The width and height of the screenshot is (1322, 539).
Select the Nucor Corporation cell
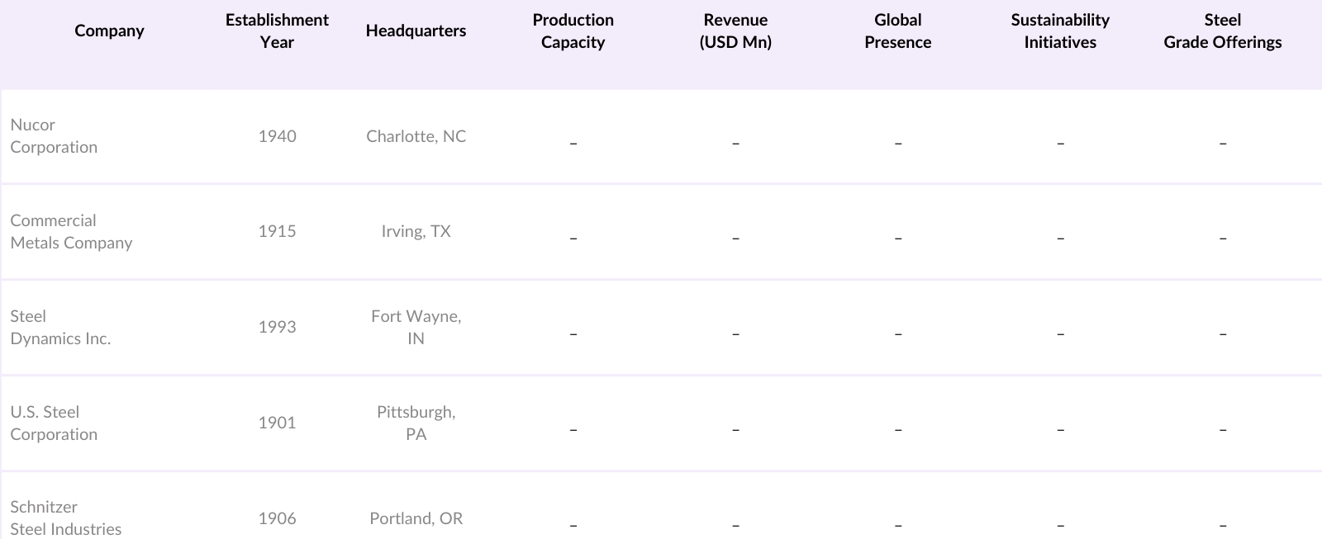[x=54, y=136]
